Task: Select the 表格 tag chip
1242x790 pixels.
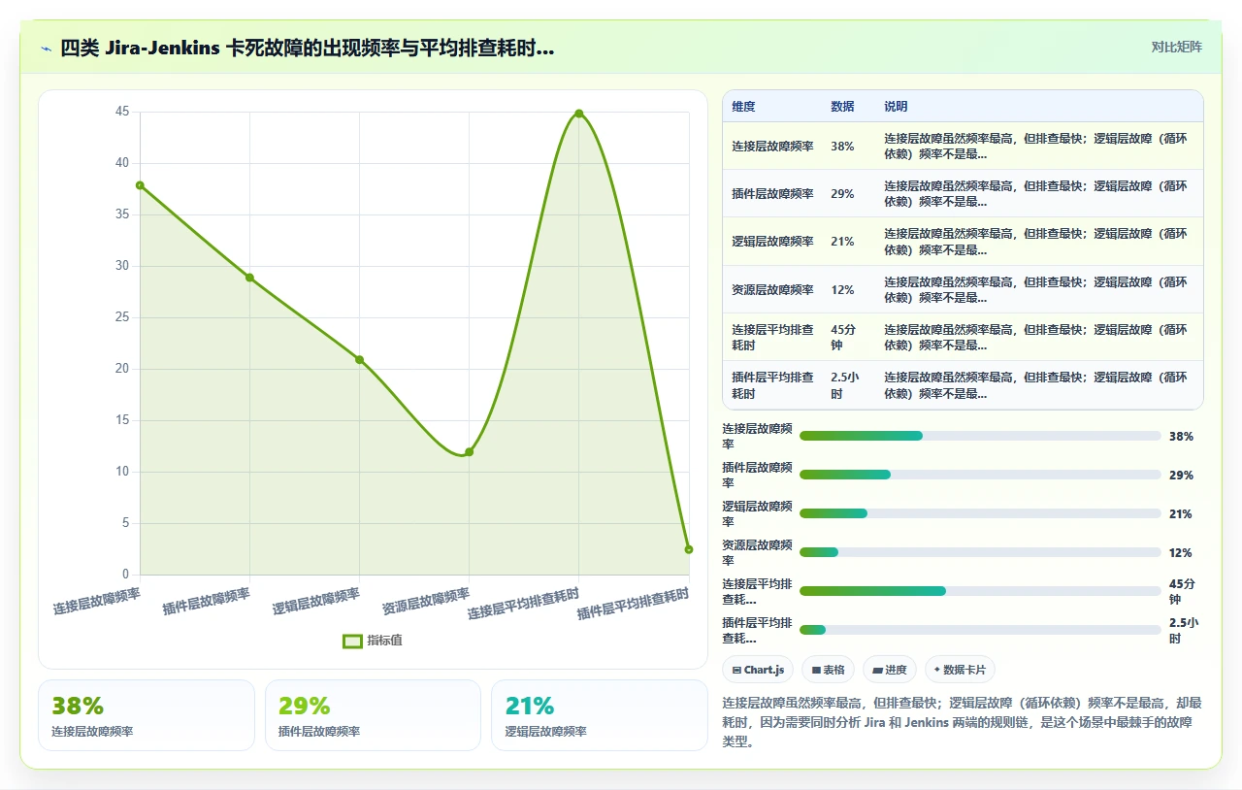Action: (828, 670)
